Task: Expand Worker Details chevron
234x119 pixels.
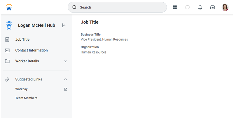Action: [x=65, y=61]
